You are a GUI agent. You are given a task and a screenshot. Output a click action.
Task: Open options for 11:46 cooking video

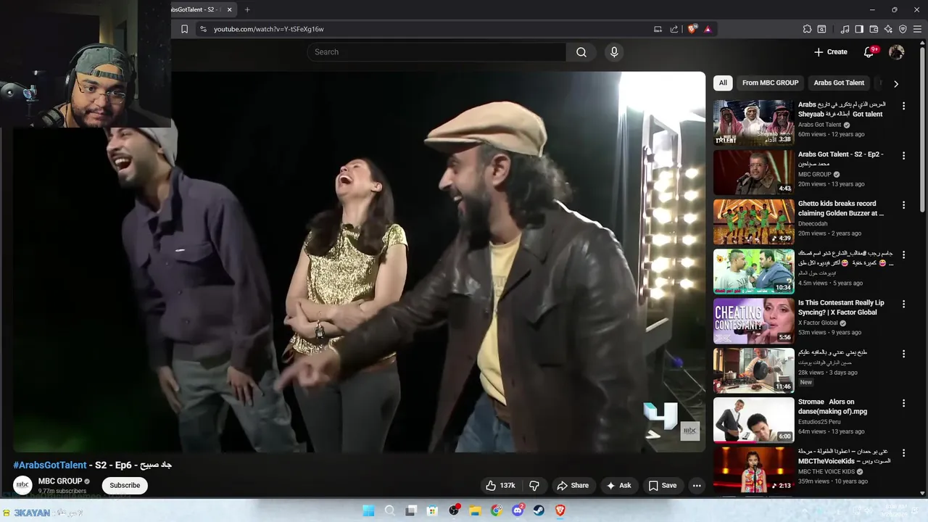click(x=903, y=354)
